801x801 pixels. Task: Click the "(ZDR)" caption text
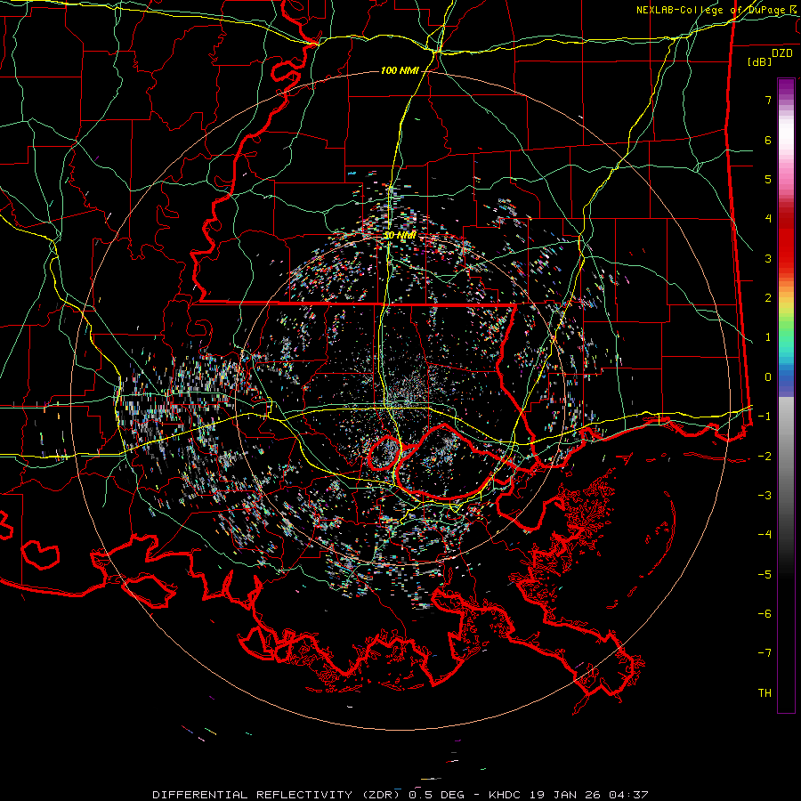(x=381, y=795)
